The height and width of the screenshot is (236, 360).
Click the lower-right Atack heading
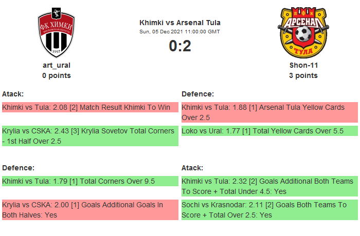(192, 168)
